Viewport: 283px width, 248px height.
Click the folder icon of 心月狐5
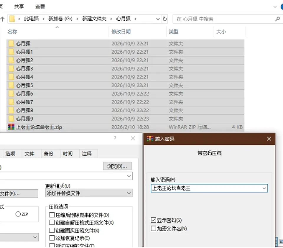point(11,85)
